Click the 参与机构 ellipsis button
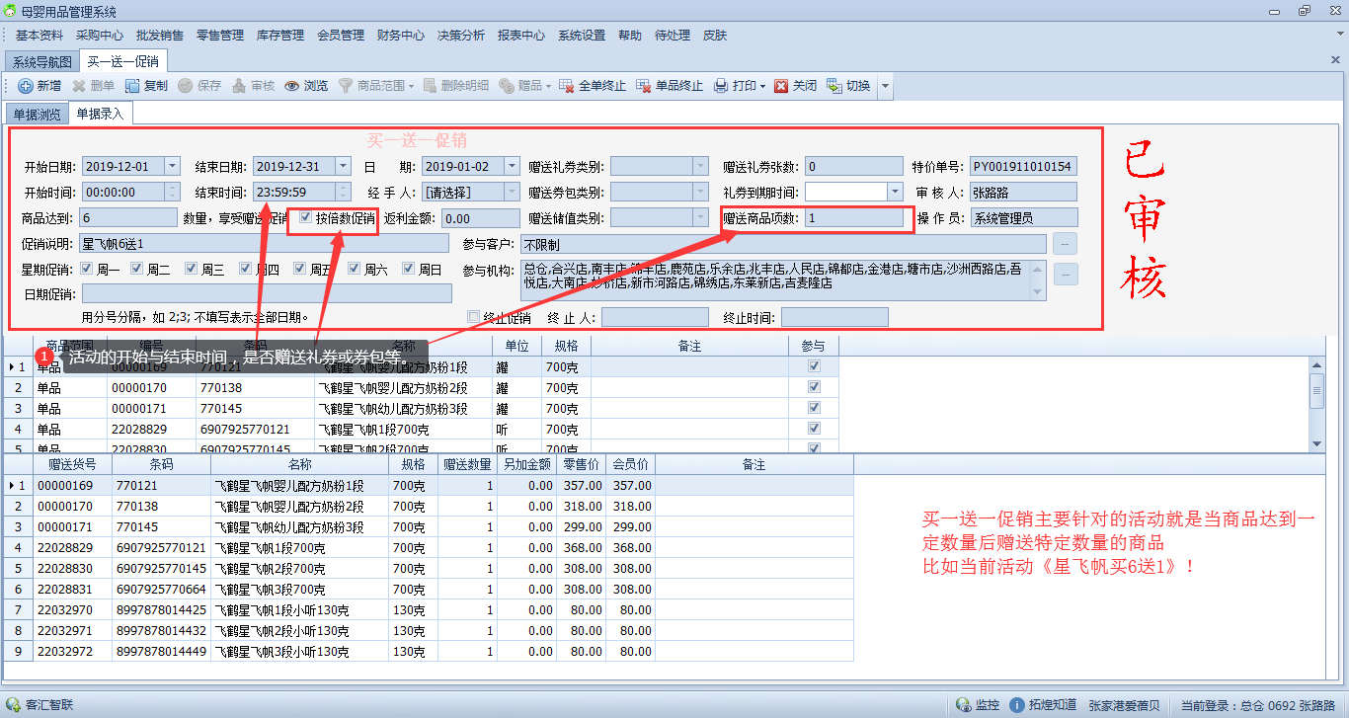 [x=1066, y=275]
